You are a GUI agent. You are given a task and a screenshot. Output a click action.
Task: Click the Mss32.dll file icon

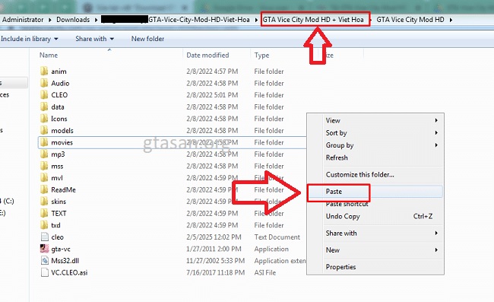(44, 260)
